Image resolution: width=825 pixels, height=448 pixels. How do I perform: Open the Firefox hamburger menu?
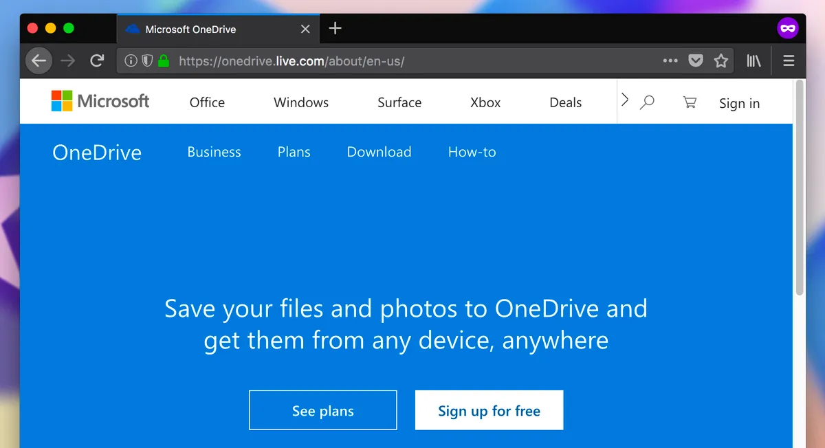click(x=789, y=61)
